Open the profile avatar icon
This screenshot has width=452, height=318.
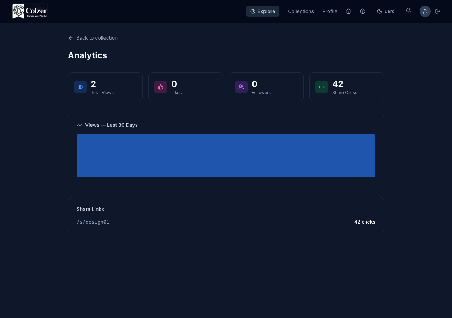(425, 11)
